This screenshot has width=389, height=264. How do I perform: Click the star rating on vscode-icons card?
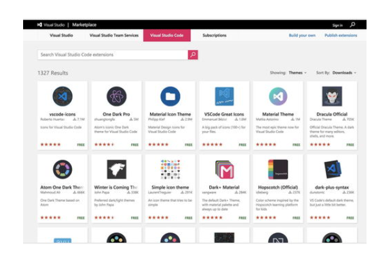(51, 145)
